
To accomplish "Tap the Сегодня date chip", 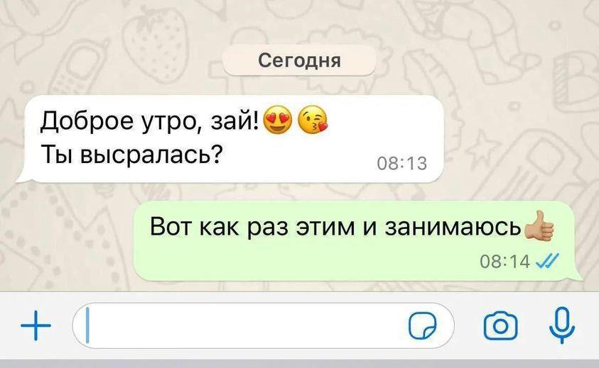I will coord(299,60).
